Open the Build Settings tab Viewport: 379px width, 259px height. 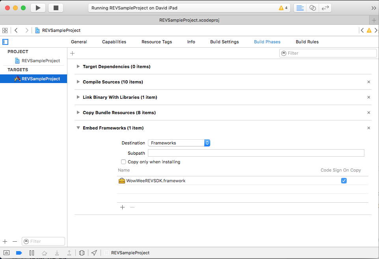pyautogui.click(x=224, y=42)
